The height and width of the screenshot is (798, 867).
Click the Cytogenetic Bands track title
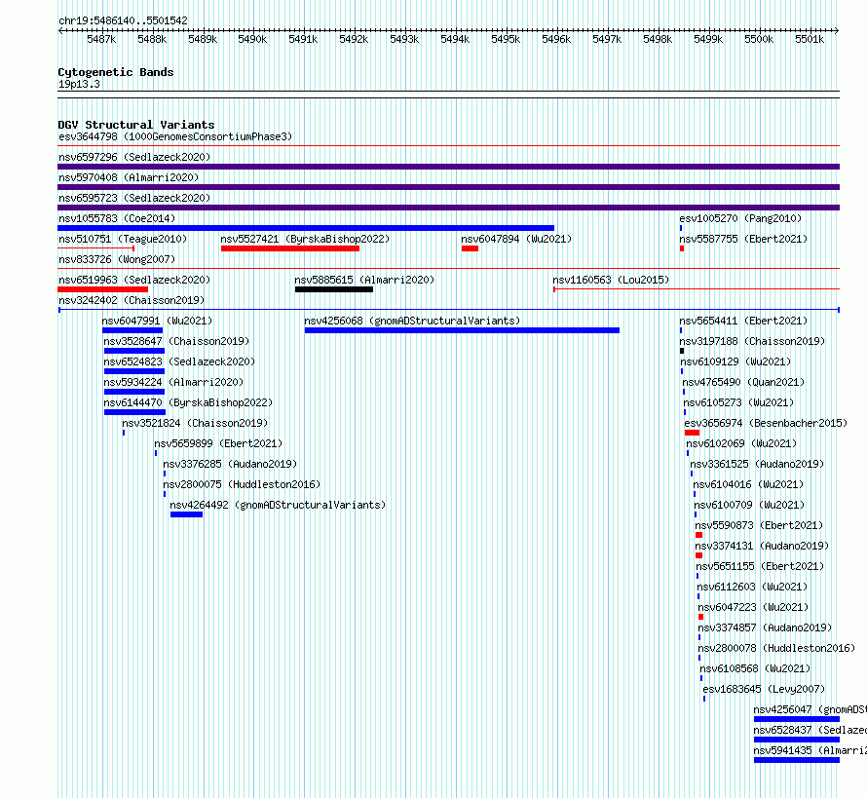coord(116,72)
